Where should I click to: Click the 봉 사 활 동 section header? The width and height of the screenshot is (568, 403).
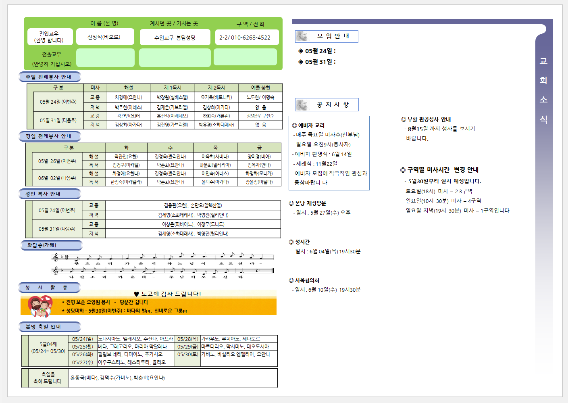click(x=49, y=288)
